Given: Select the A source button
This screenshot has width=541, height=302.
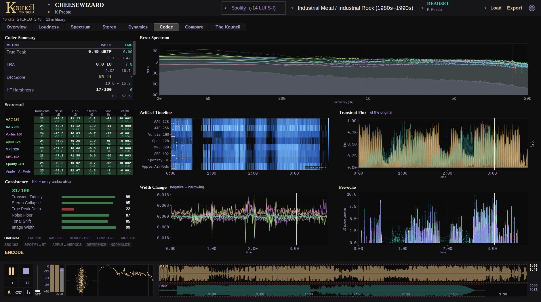Looking at the screenshot, I should point(9,292).
